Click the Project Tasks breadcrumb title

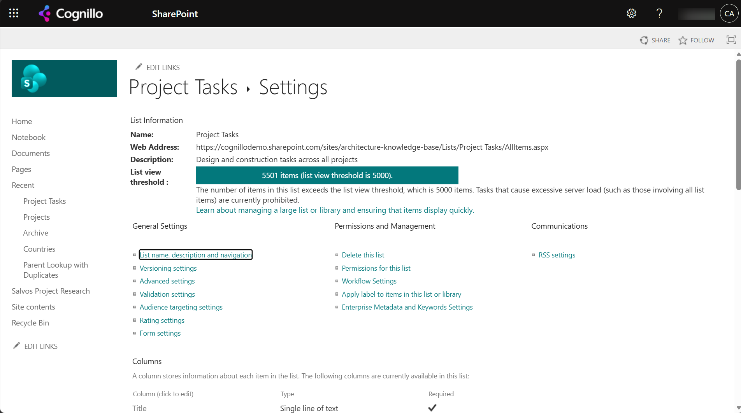point(183,87)
